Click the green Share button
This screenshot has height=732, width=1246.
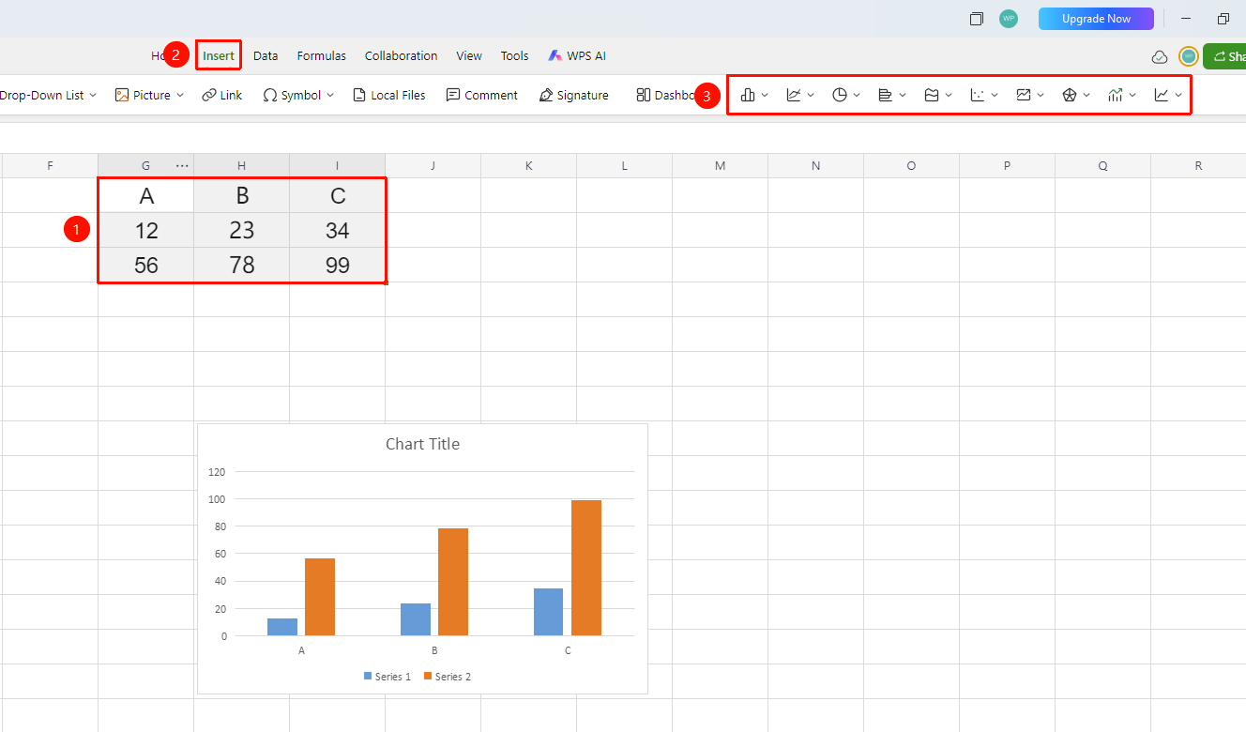[1225, 56]
